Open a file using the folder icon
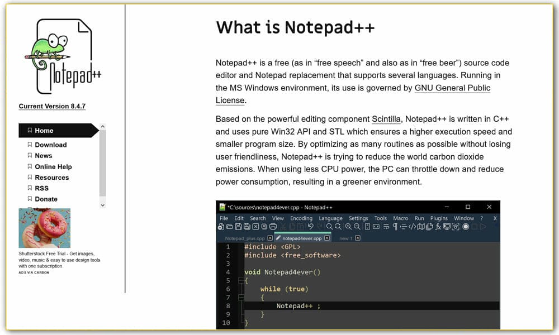This screenshot has width=559, height=335. [x=229, y=226]
